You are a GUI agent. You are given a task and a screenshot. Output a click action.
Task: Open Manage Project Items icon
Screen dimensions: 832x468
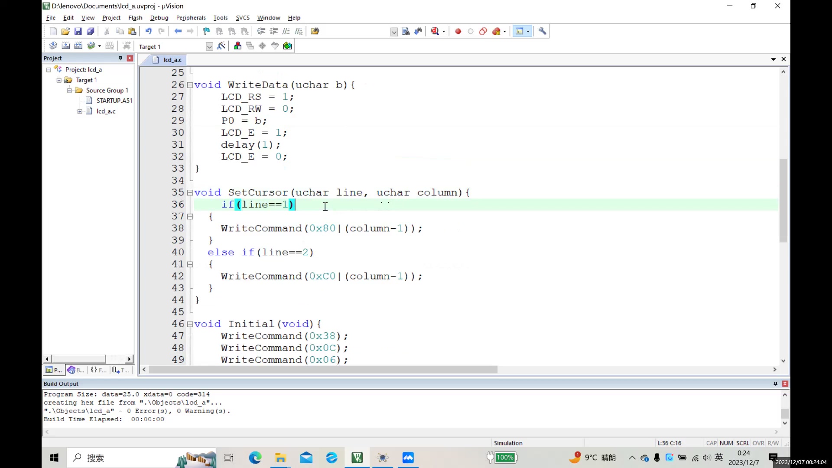[237, 46]
